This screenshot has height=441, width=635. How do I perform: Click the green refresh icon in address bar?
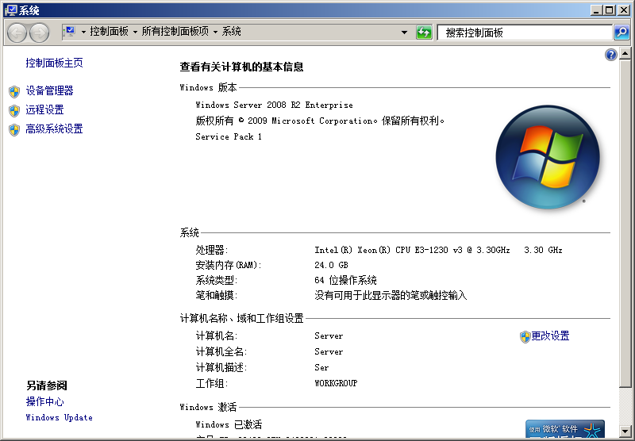(x=424, y=33)
